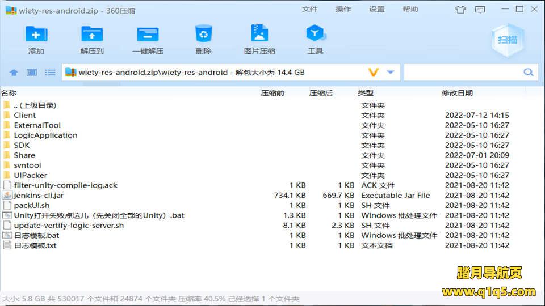Select the jenkins-cli.jar file
Screen dimensions: 545x306
coord(39,195)
